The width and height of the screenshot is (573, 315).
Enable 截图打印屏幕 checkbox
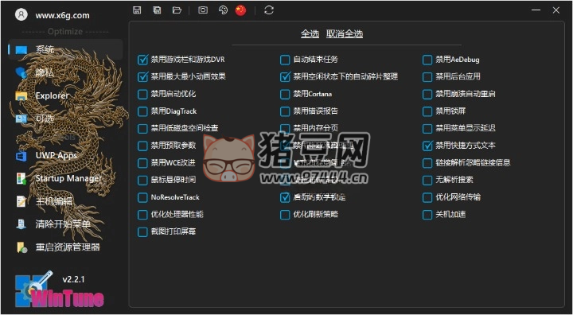click(x=142, y=232)
